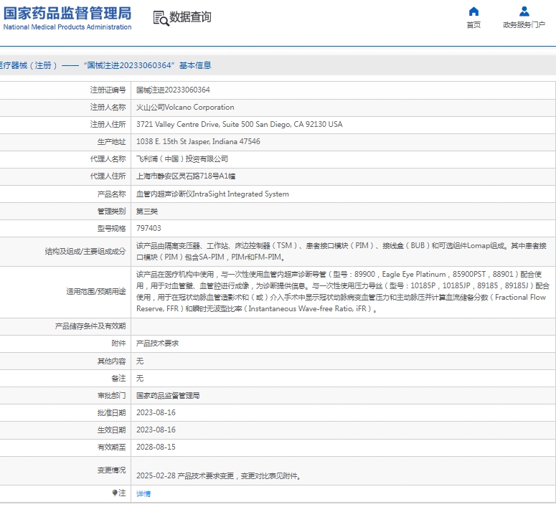Click the 型号规格 row label

point(112,228)
